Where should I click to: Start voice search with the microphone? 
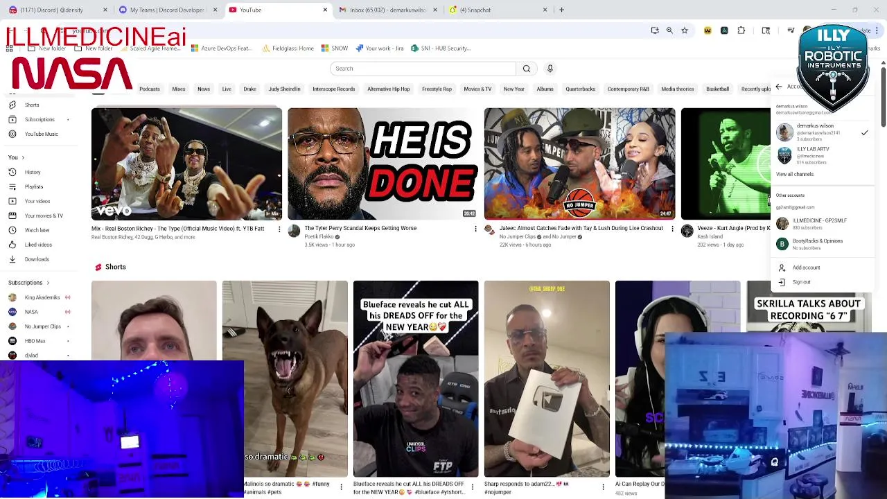550,69
